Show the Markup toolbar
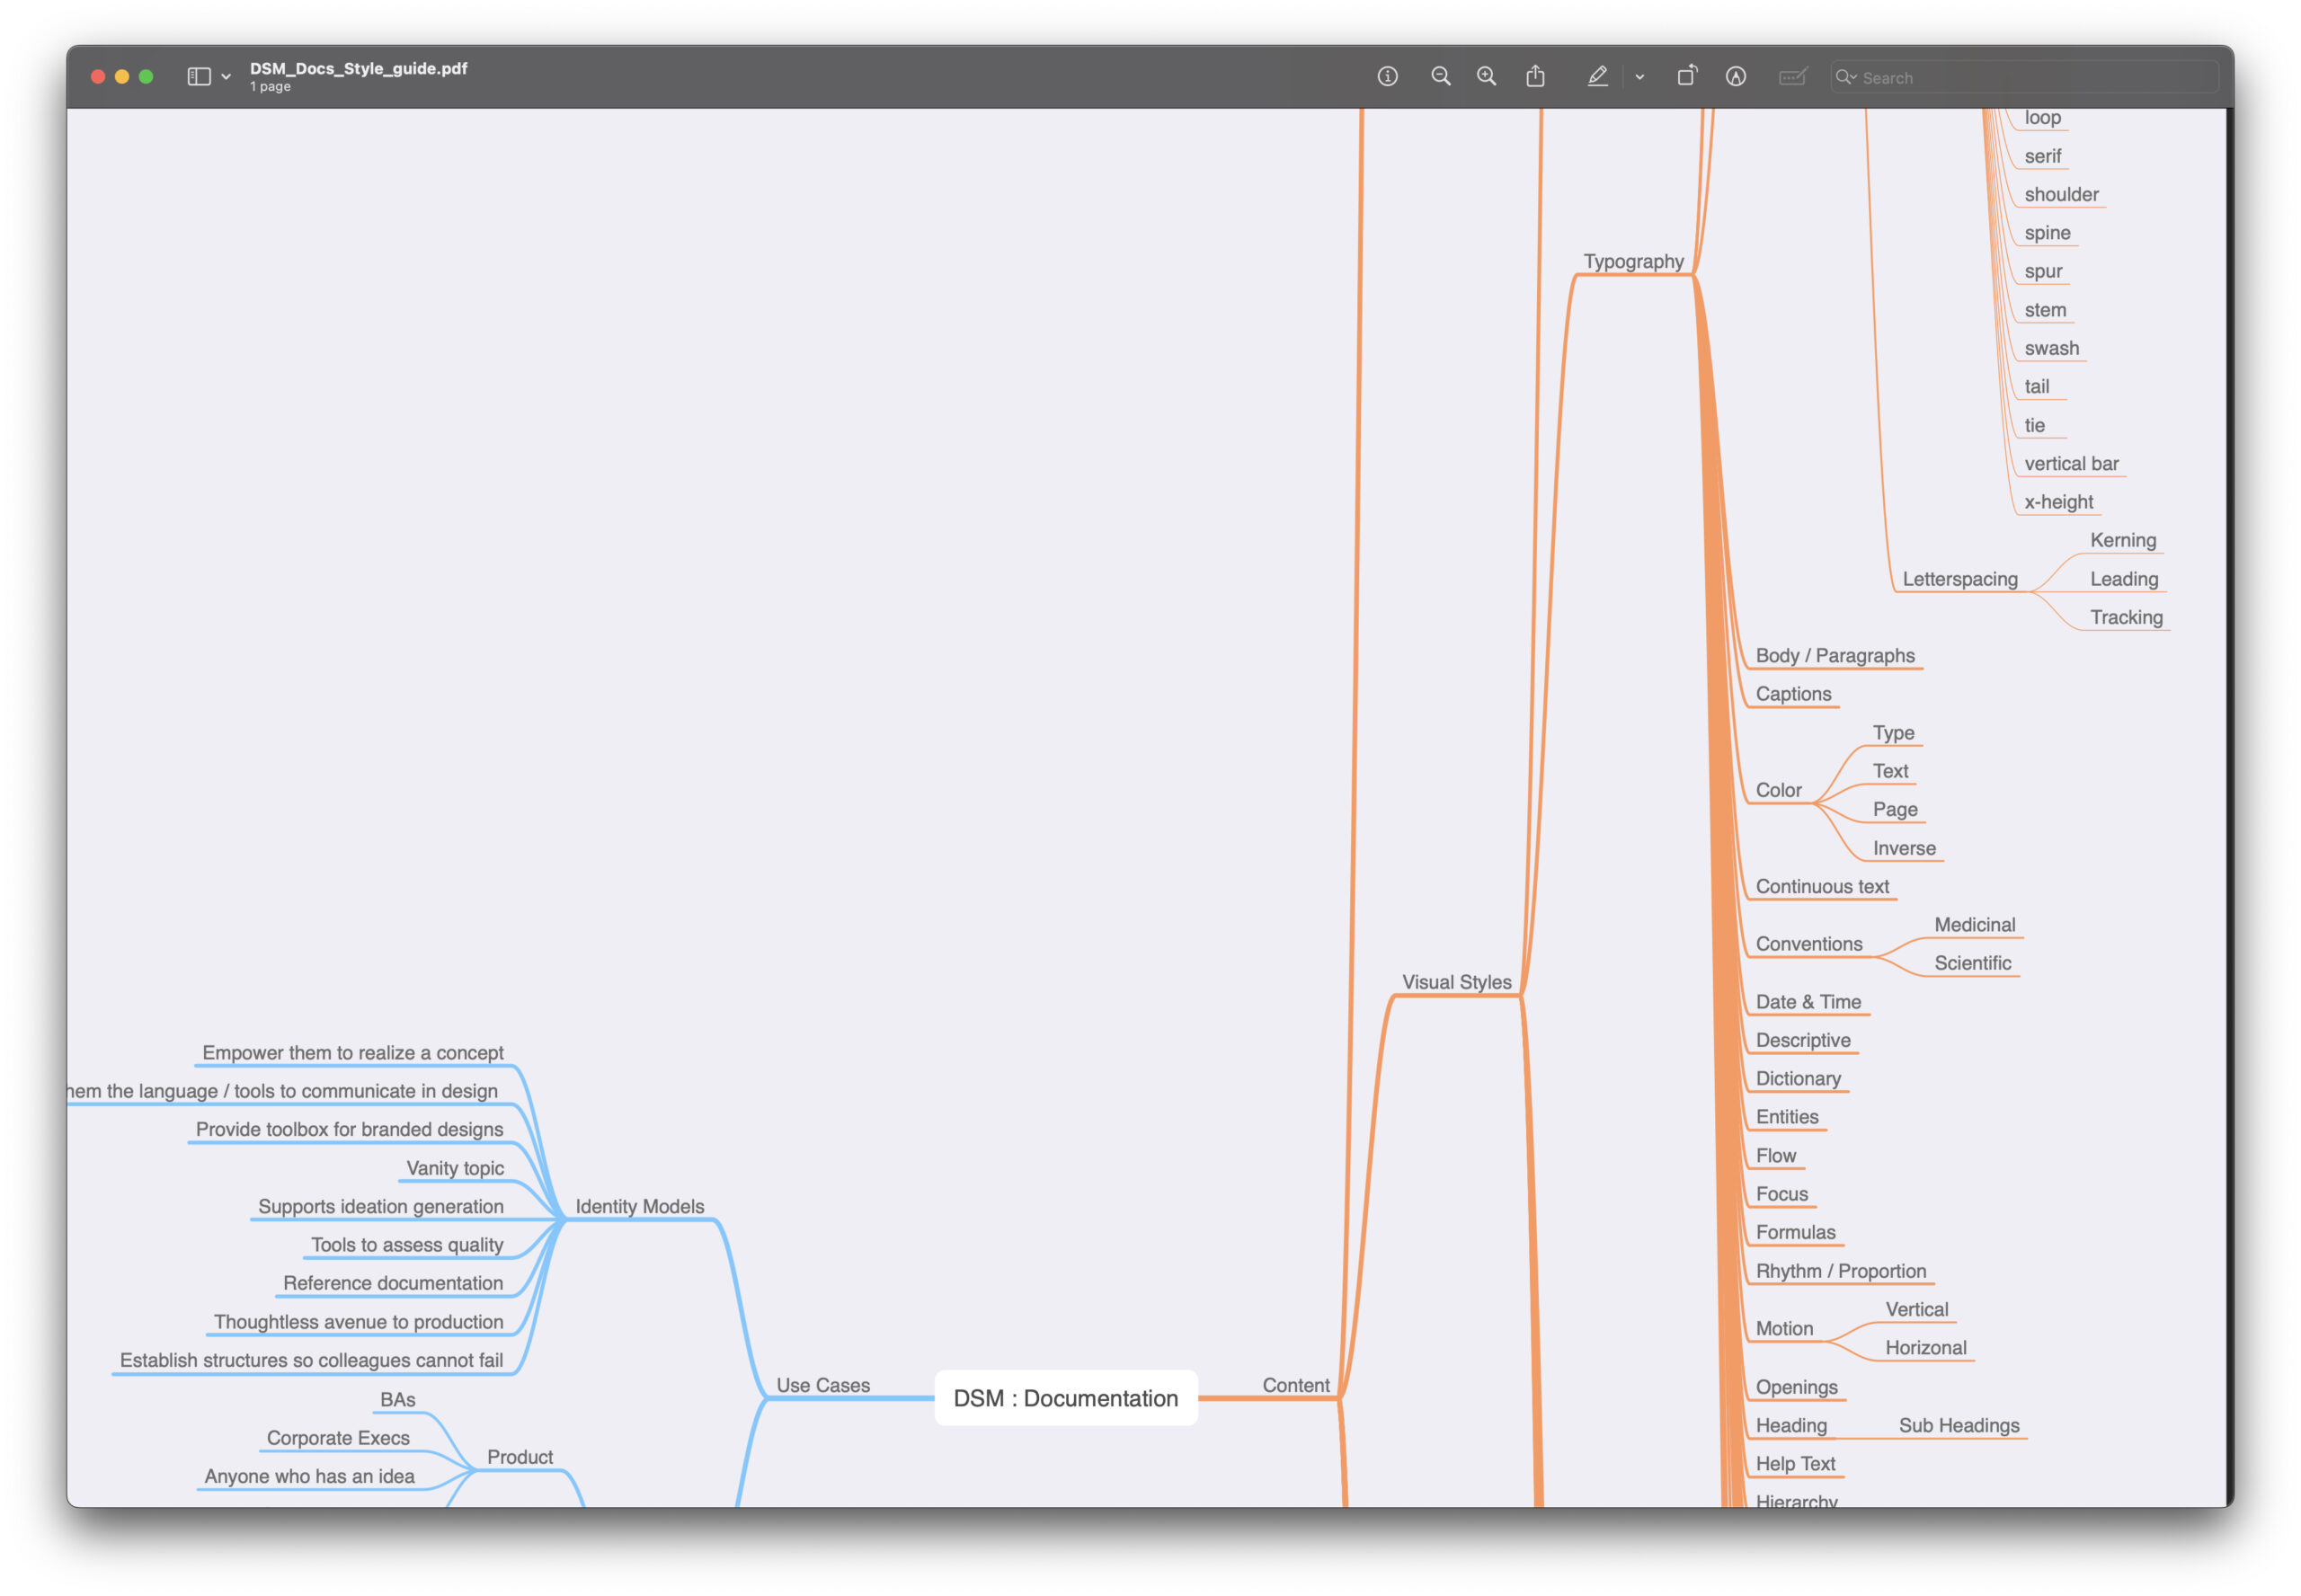2301x1596 pixels. click(1736, 76)
